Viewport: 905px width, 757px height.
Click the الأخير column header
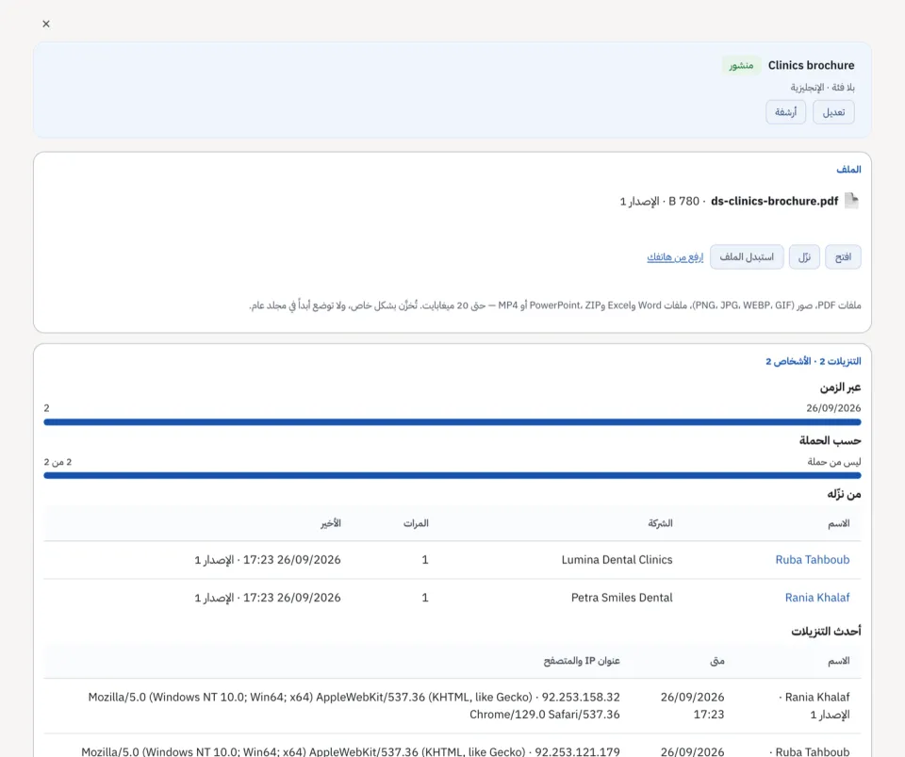(x=331, y=523)
